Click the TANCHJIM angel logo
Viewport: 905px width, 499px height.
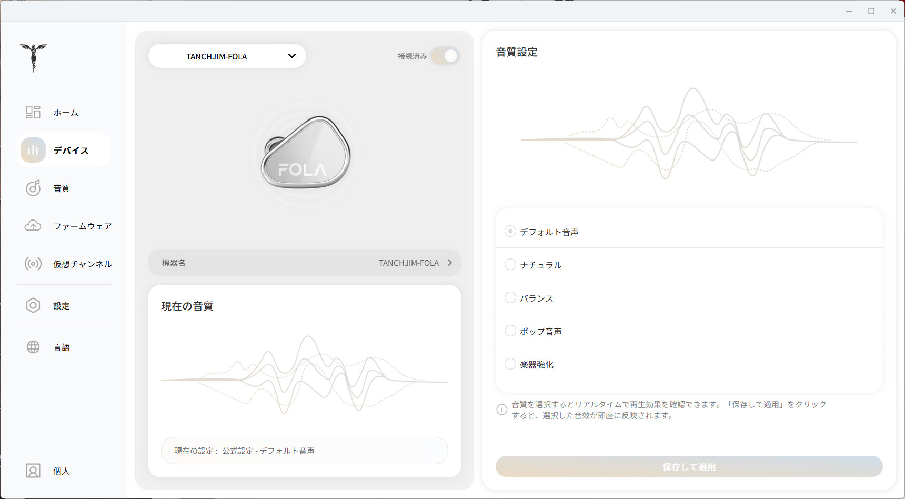[x=33, y=58]
